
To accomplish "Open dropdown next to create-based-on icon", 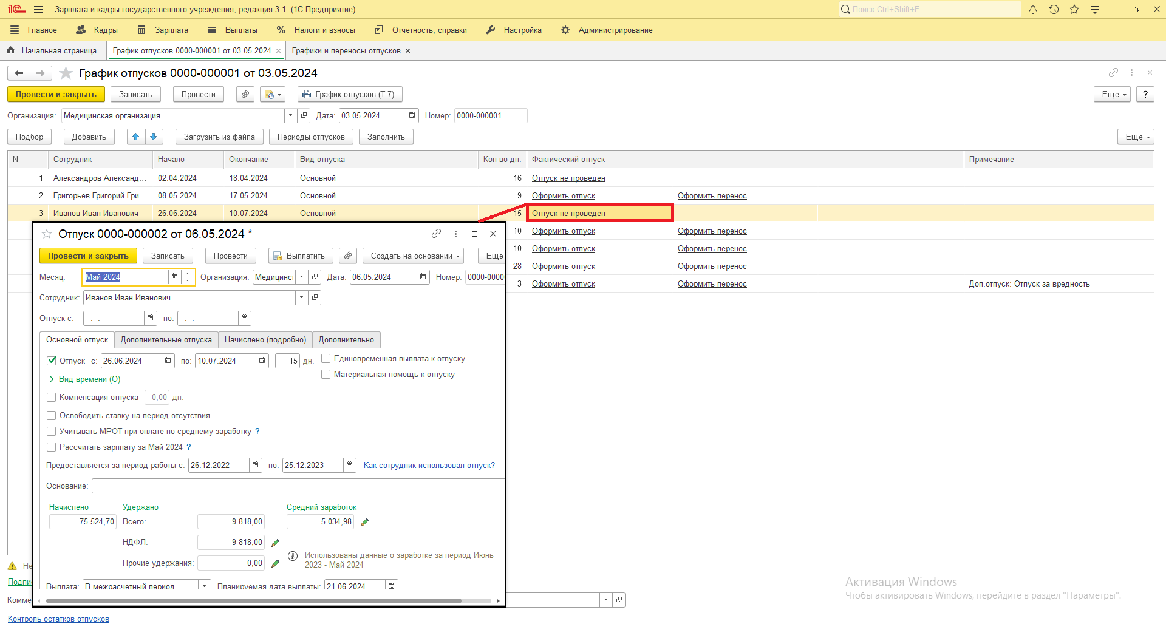I will (x=273, y=95).
